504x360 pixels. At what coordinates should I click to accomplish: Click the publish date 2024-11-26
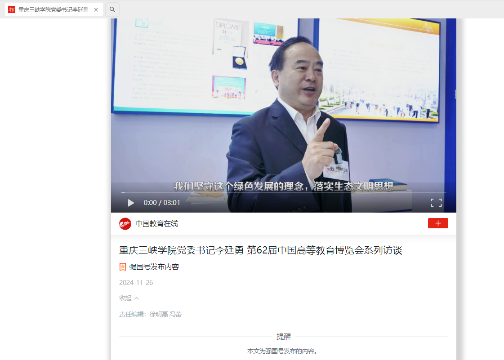pyautogui.click(x=136, y=283)
